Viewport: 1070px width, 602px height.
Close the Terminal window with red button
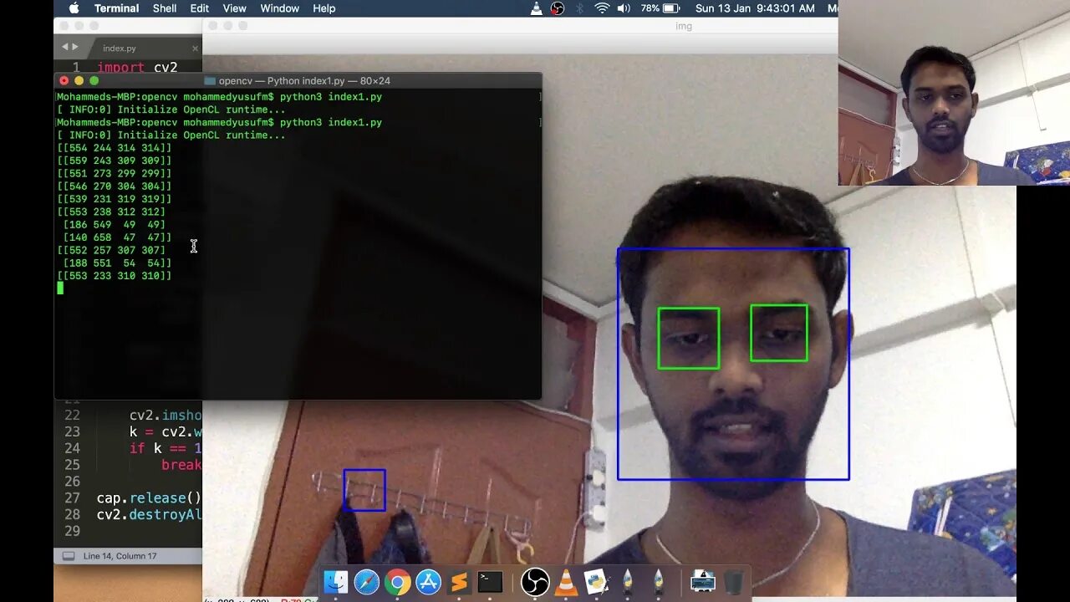64,81
